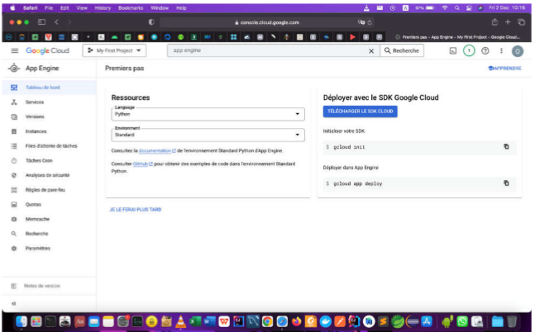Click the Safari share icon

[494, 22]
